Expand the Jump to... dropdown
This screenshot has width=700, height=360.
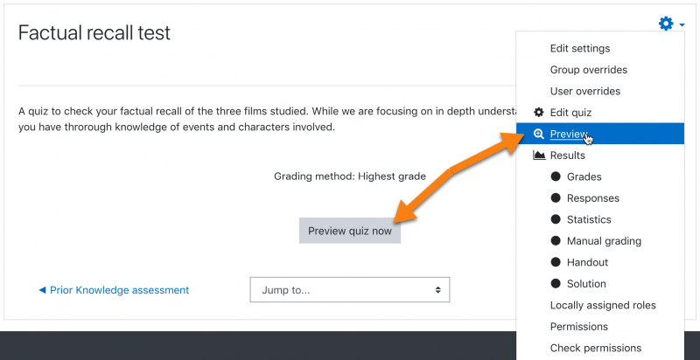pos(350,290)
